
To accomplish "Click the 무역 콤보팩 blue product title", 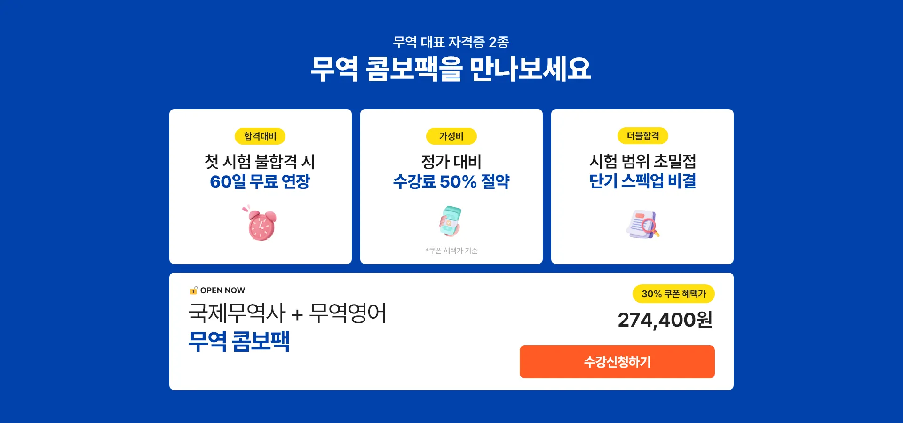I will (239, 341).
